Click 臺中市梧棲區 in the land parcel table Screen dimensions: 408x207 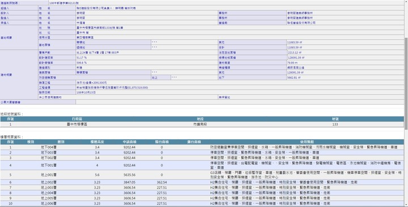(77, 124)
